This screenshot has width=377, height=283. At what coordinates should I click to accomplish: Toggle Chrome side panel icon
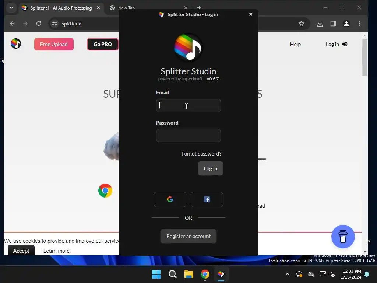(333, 24)
